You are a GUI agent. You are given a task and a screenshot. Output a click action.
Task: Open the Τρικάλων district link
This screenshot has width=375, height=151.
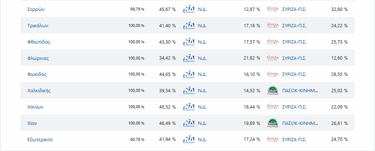click(x=38, y=26)
